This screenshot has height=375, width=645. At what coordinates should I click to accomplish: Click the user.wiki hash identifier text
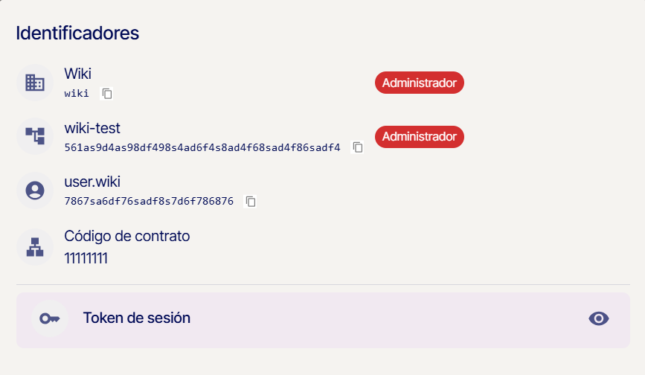[149, 202]
